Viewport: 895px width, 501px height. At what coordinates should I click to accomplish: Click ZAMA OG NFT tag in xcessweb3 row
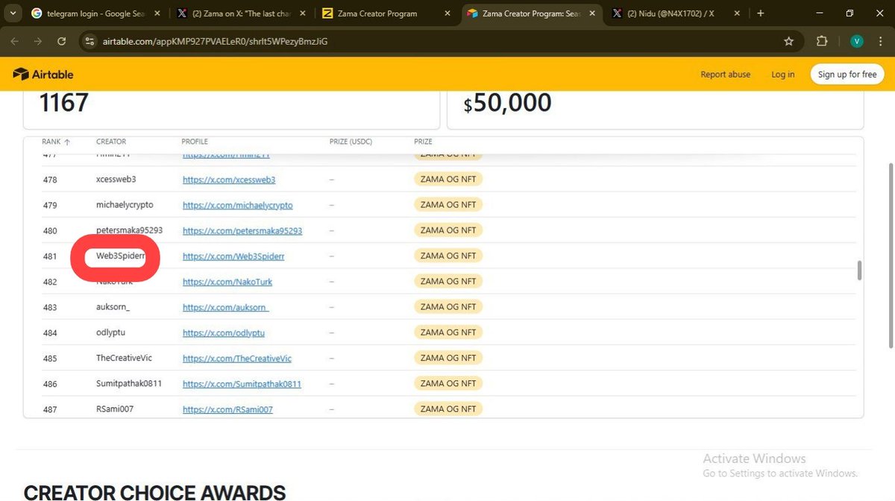point(448,180)
